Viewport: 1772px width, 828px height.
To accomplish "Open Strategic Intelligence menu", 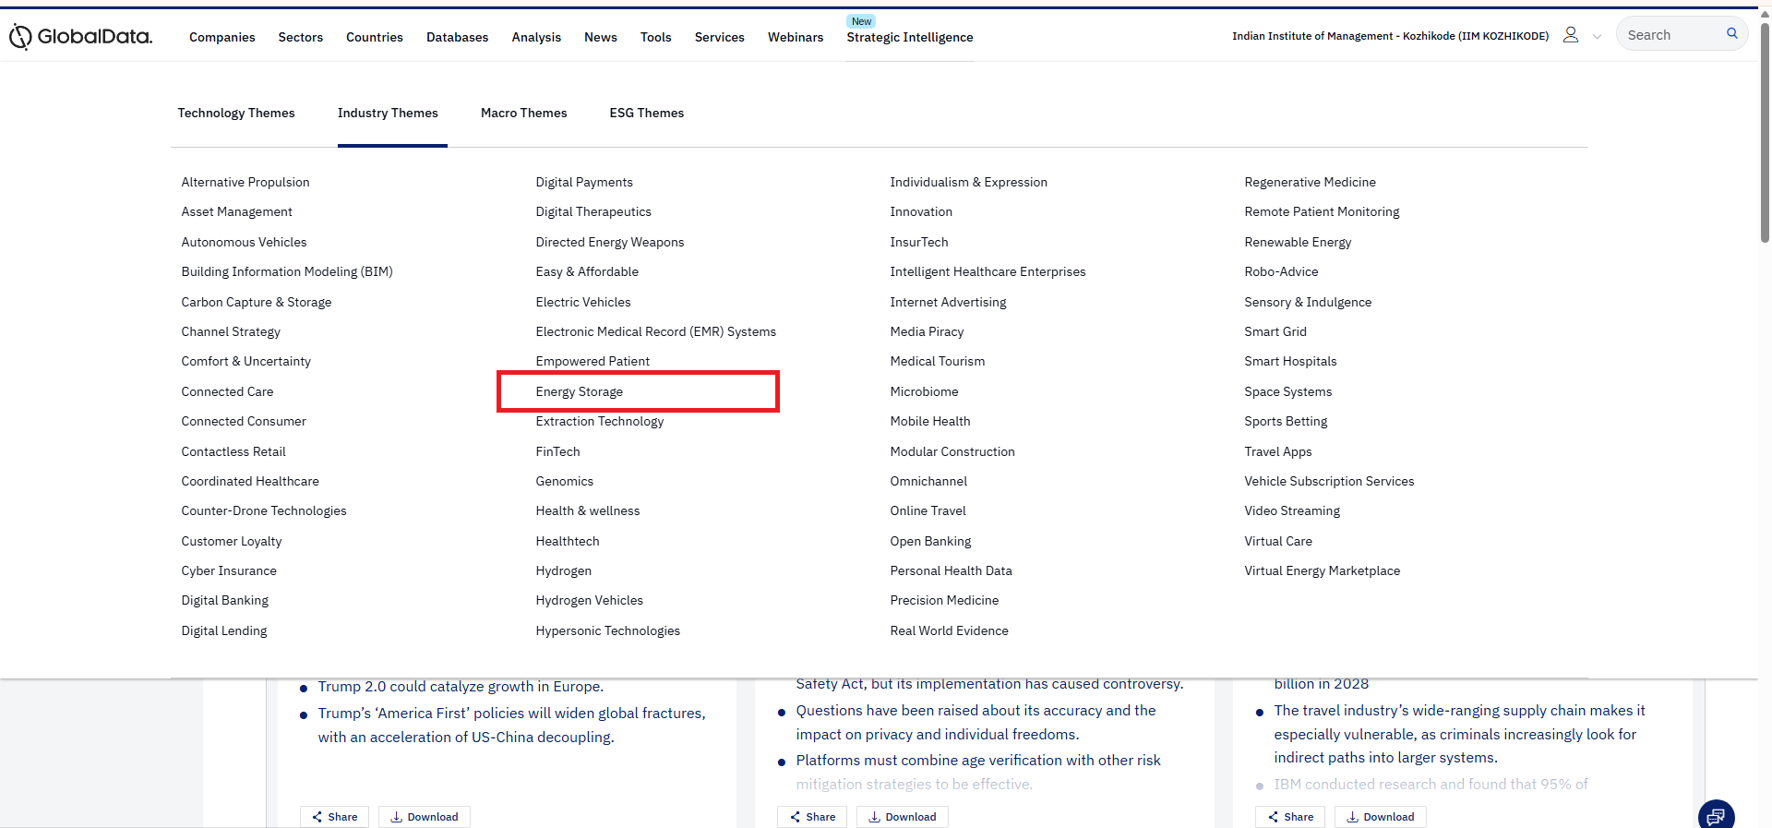I will pos(909,37).
